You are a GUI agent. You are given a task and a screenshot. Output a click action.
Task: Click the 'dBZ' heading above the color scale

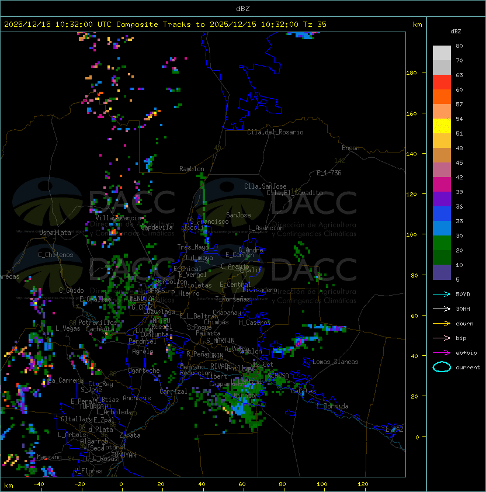456,32
